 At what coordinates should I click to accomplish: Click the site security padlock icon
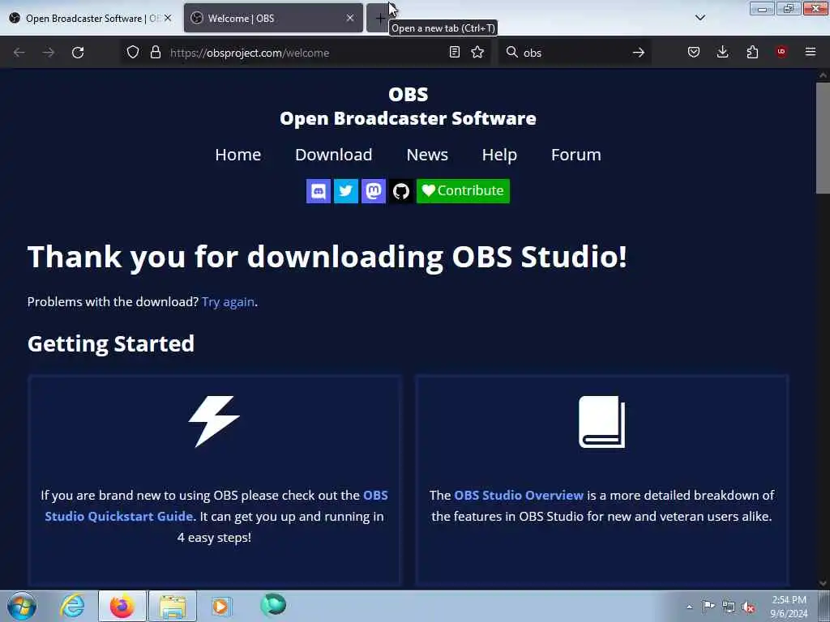pos(155,52)
